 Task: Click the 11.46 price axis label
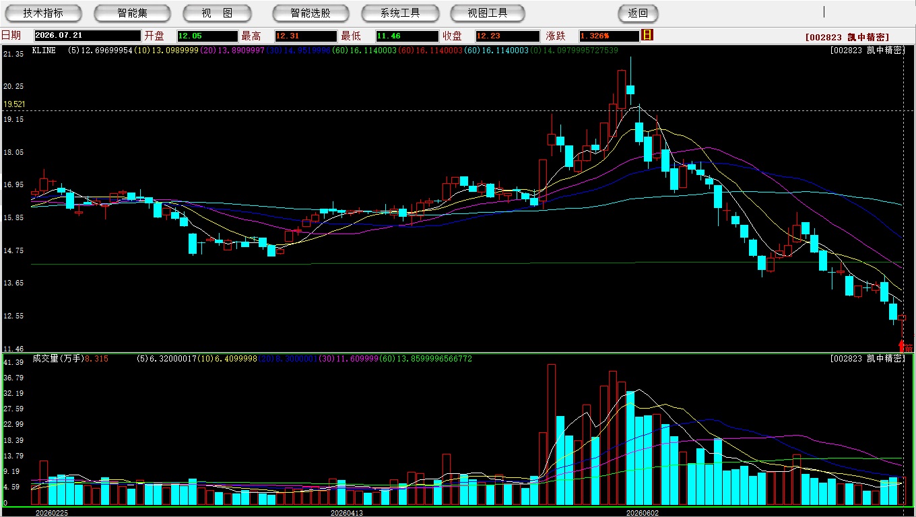coord(14,349)
